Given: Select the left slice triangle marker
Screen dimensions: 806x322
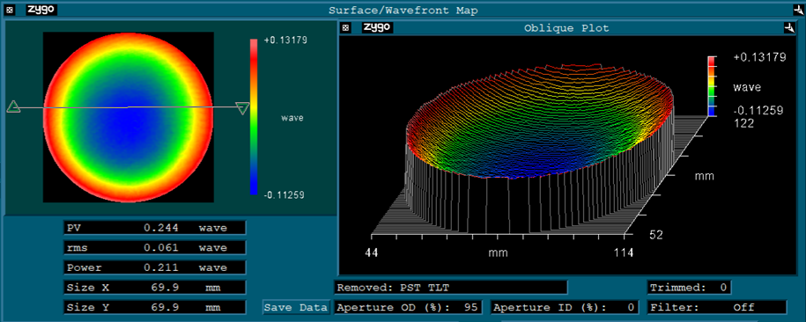Looking at the screenshot, I should pyautogui.click(x=13, y=106).
